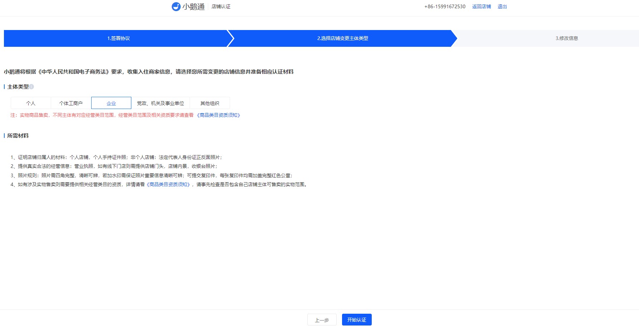Click the 小鹅通 logo icon
639x328 pixels.
pyautogui.click(x=176, y=6)
